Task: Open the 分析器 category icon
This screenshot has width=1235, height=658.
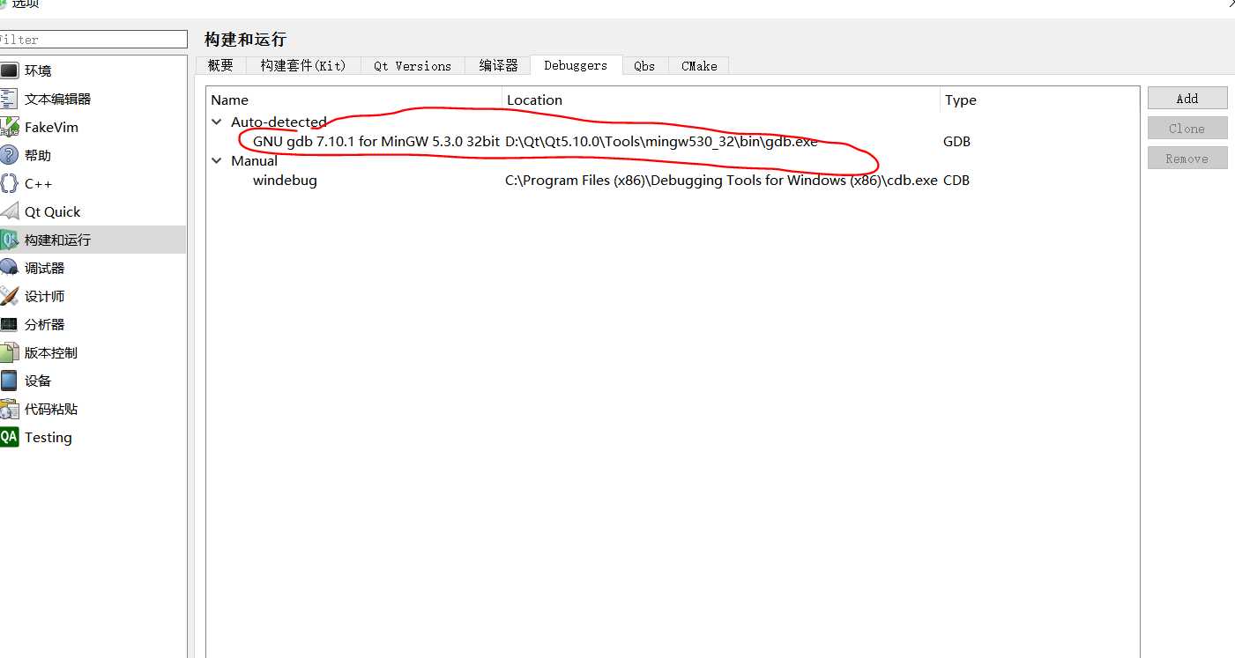Action: click(x=9, y=324)
